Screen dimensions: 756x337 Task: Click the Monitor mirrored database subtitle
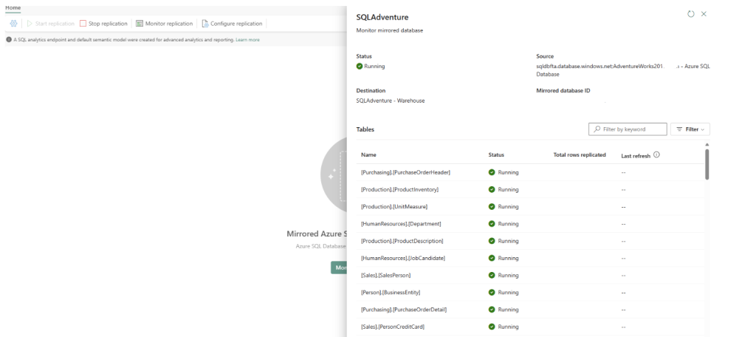pos(390,30)
